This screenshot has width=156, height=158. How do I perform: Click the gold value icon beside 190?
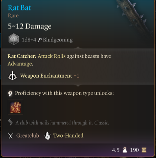(x=144, y=150)
